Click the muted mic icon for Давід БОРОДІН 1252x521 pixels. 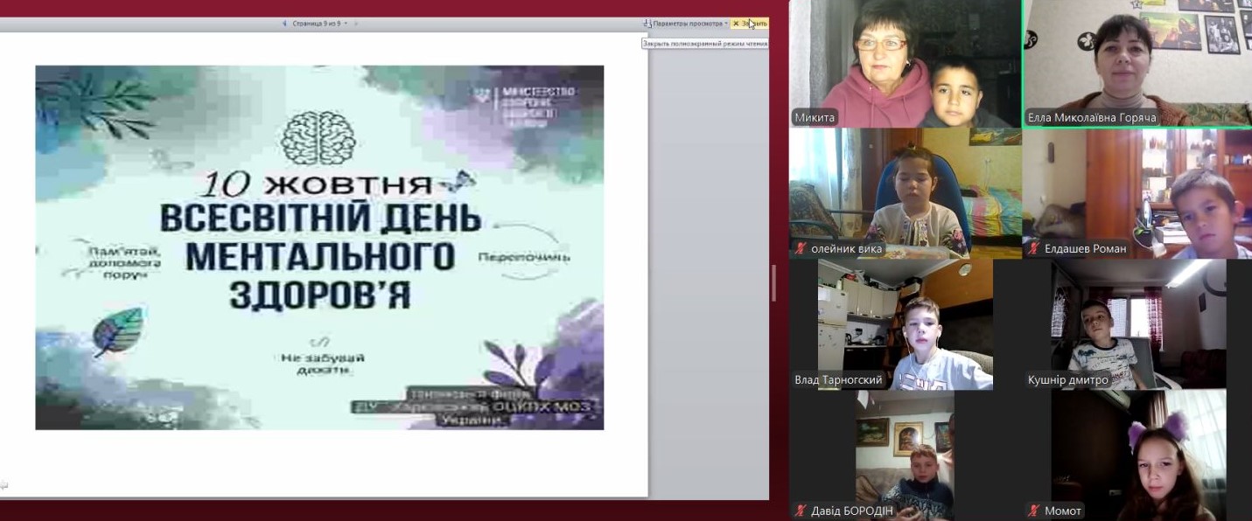click(x=801, y=511)
